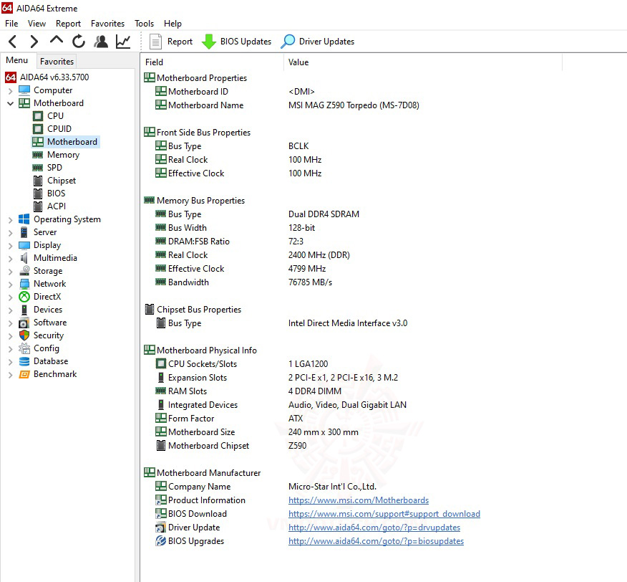Refresh the page with the circular arrow icon
627x582 pixels.
(79, 42)
